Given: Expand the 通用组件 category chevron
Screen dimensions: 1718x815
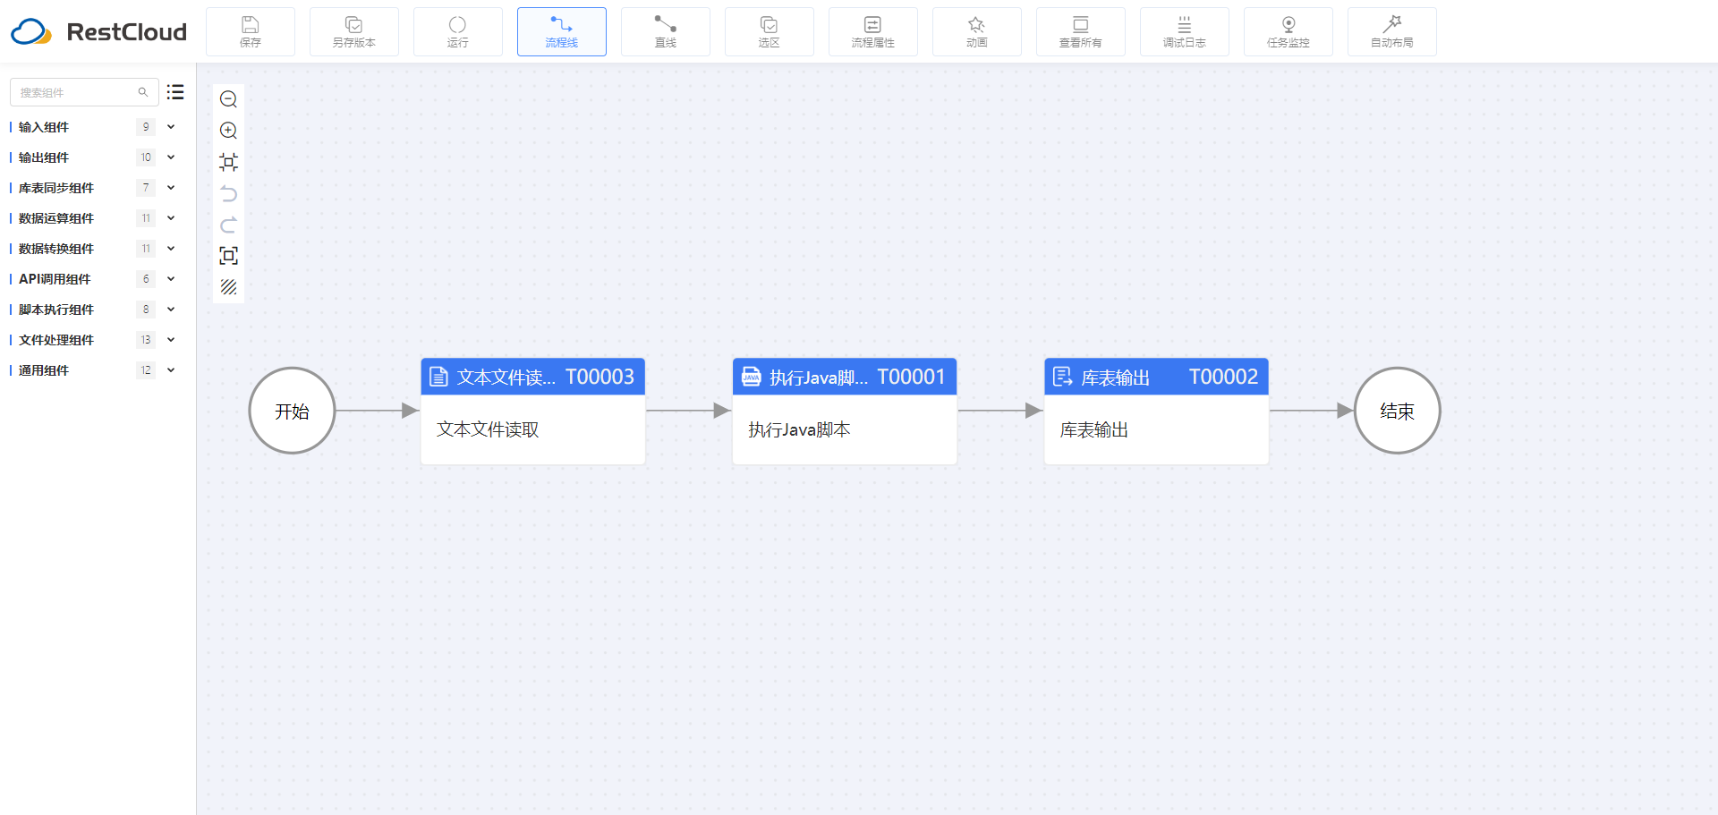Looking at the screenshot, I should (x=171, y=370).
